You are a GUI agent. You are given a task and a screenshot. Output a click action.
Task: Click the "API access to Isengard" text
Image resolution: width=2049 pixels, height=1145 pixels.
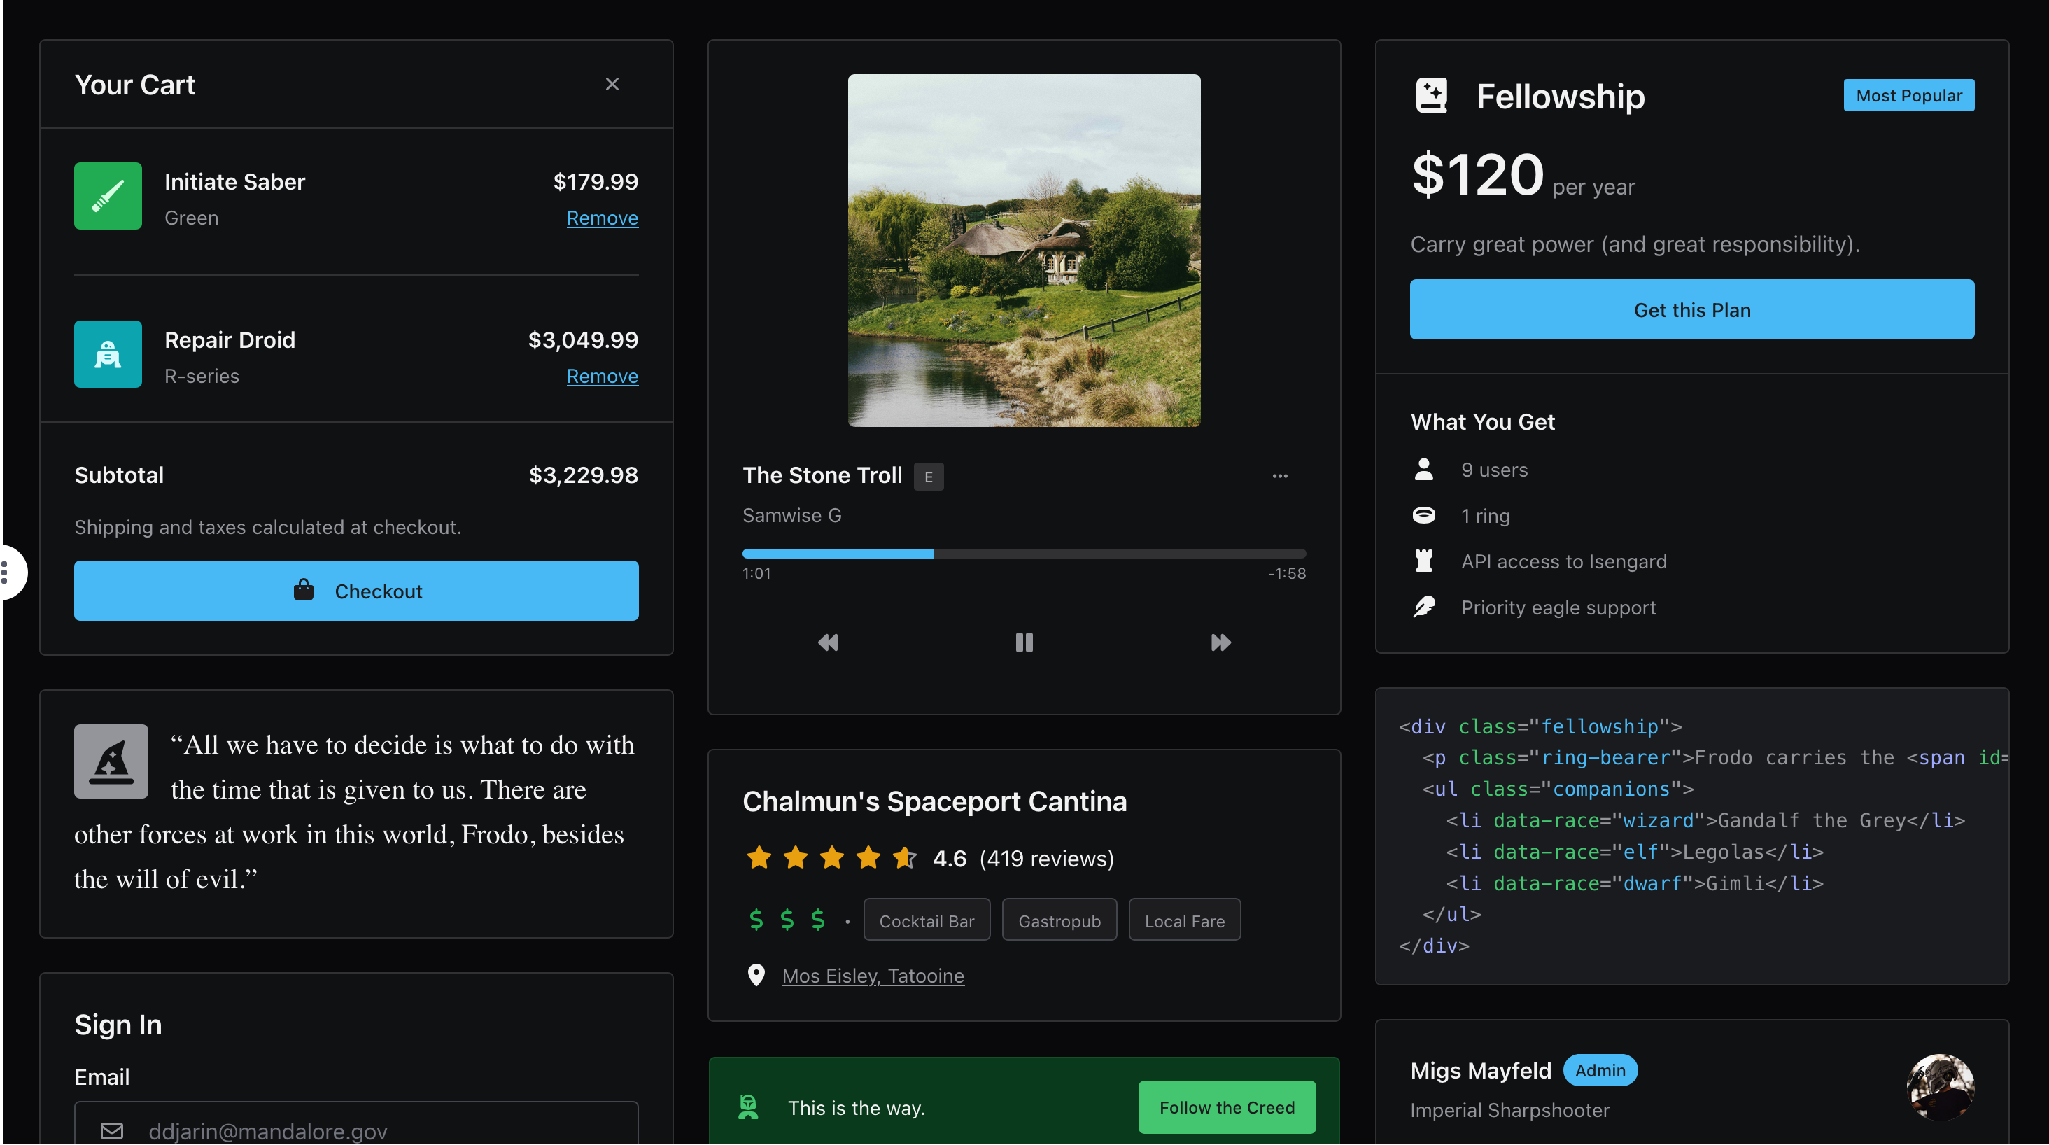click(x=1564, y=562)
